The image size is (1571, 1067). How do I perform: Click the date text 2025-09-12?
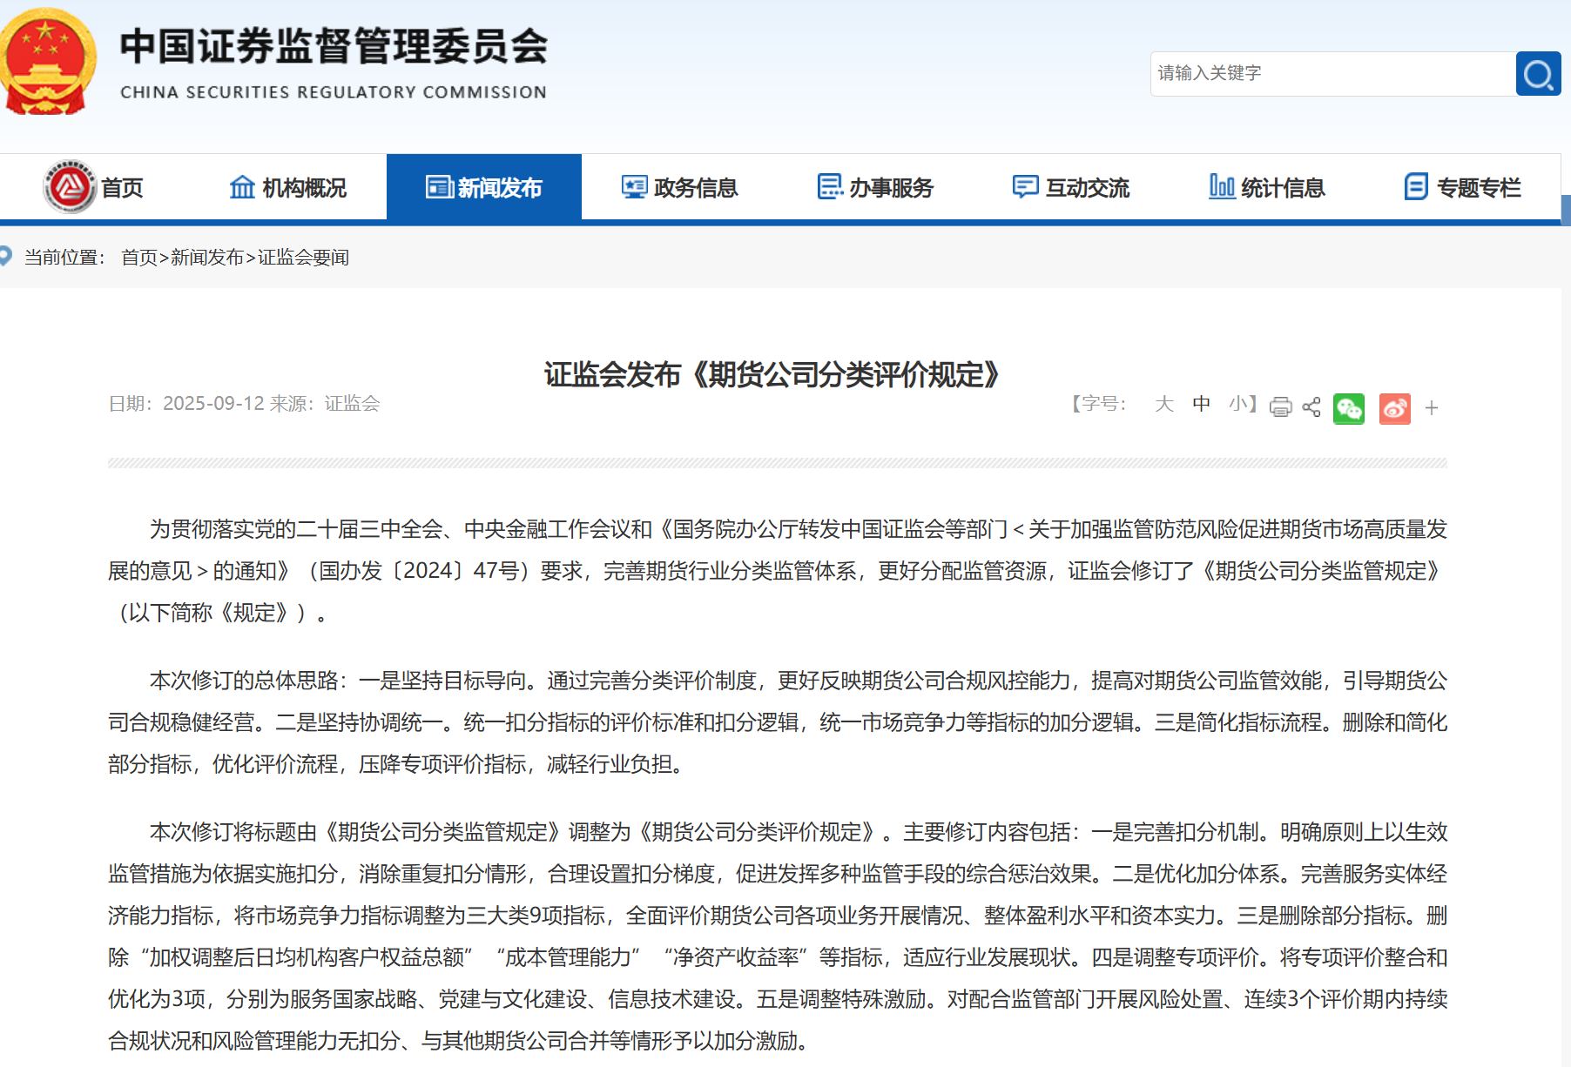click(x=213, y=403)
